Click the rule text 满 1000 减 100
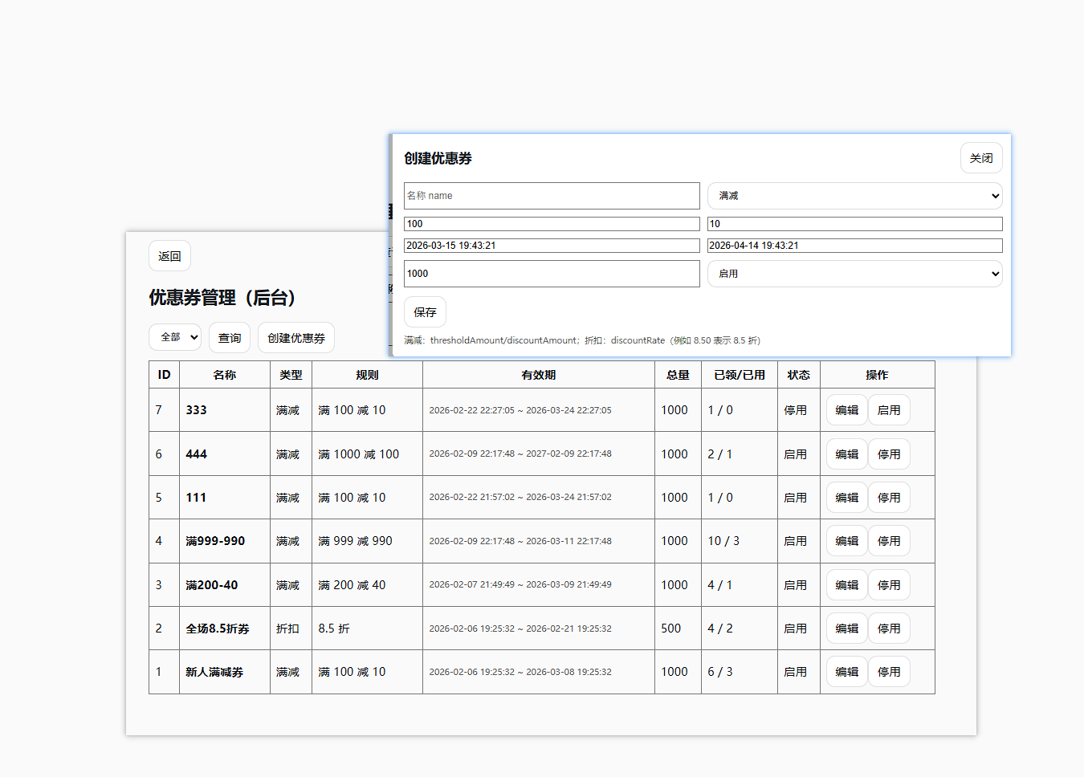1084x777 pixels. pos(359,454)
